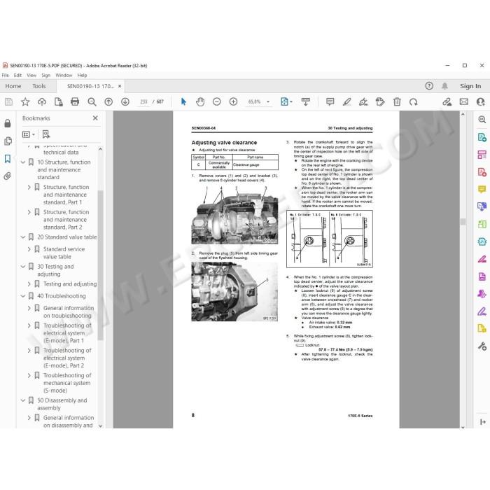Click the share link icon

click(x=447, y=101)
